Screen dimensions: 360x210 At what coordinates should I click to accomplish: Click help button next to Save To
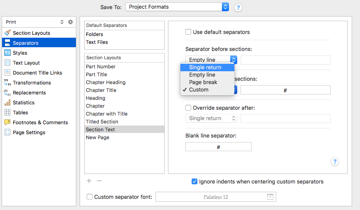pos(238,7)
